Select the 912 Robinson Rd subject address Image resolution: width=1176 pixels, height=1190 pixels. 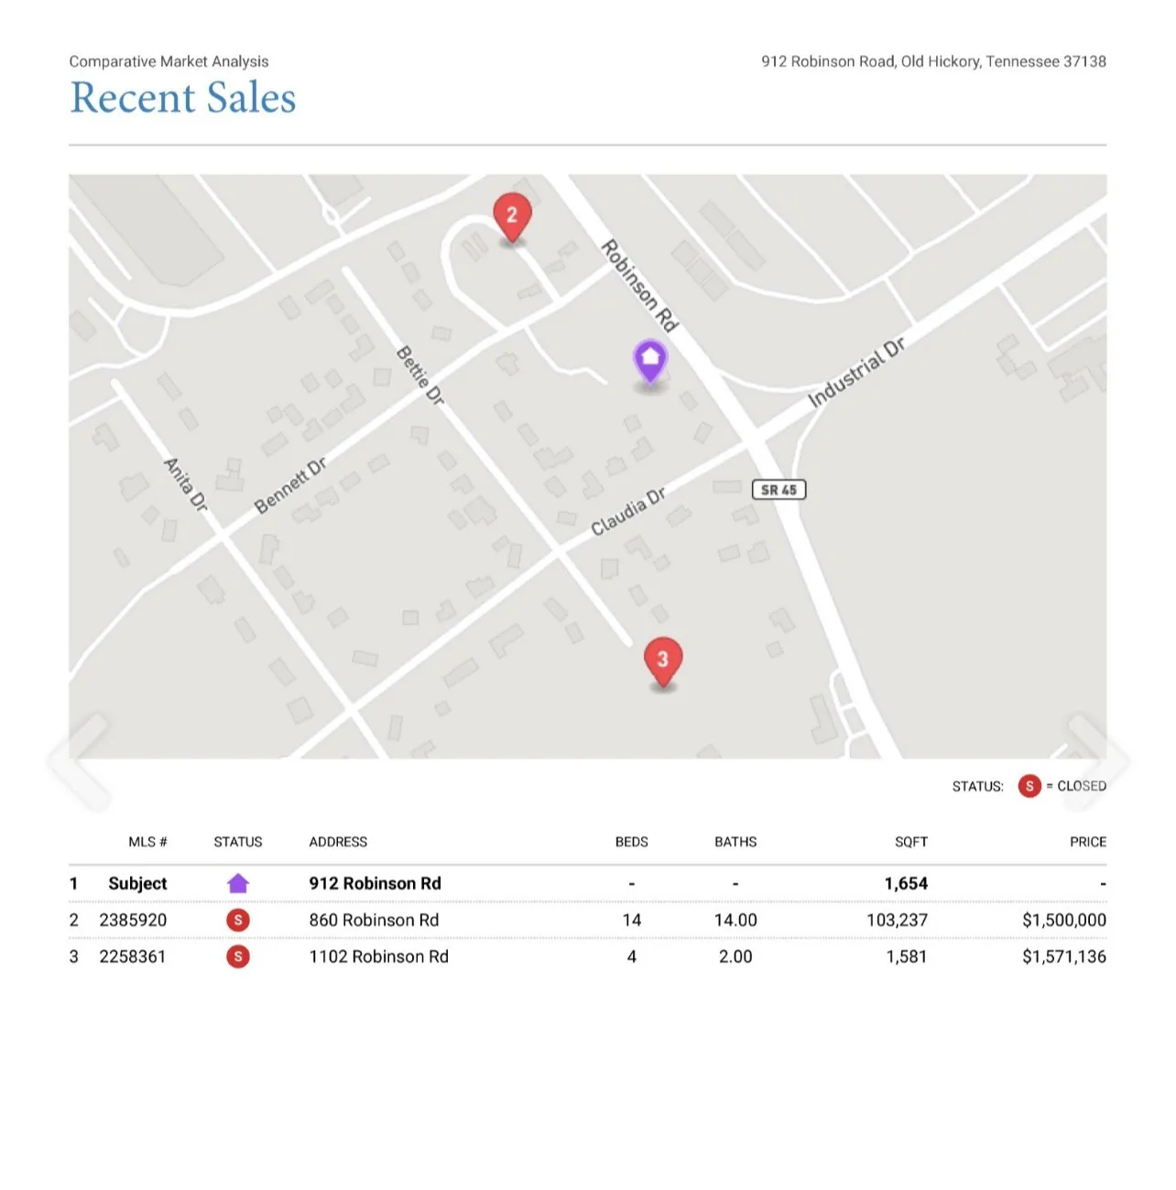375,883
